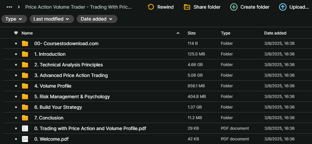
Task: Click the 00- Coursestodownload.com folder icon
Action: point(25,43)
